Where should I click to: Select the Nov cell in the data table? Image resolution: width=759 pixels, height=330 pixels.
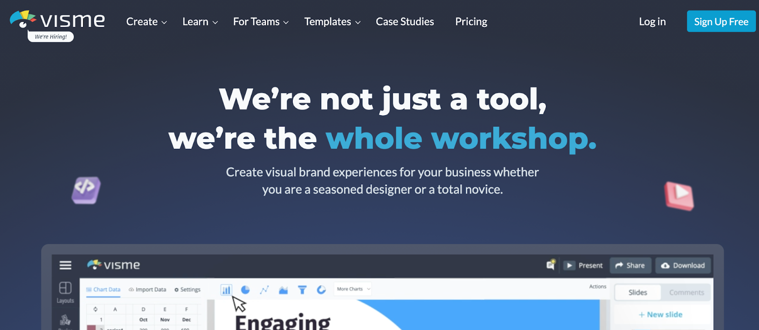pyautogui.click(x=165, y=320)
